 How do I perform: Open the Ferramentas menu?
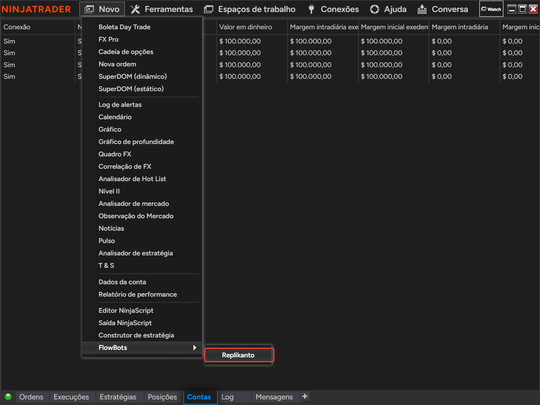(x=162, y=9)
